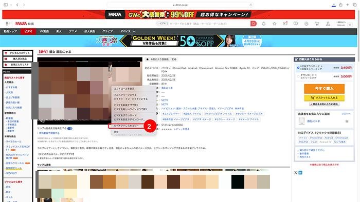Go forward with Safari forward arrow
360x202 pixels.
(x=24, y=5)
